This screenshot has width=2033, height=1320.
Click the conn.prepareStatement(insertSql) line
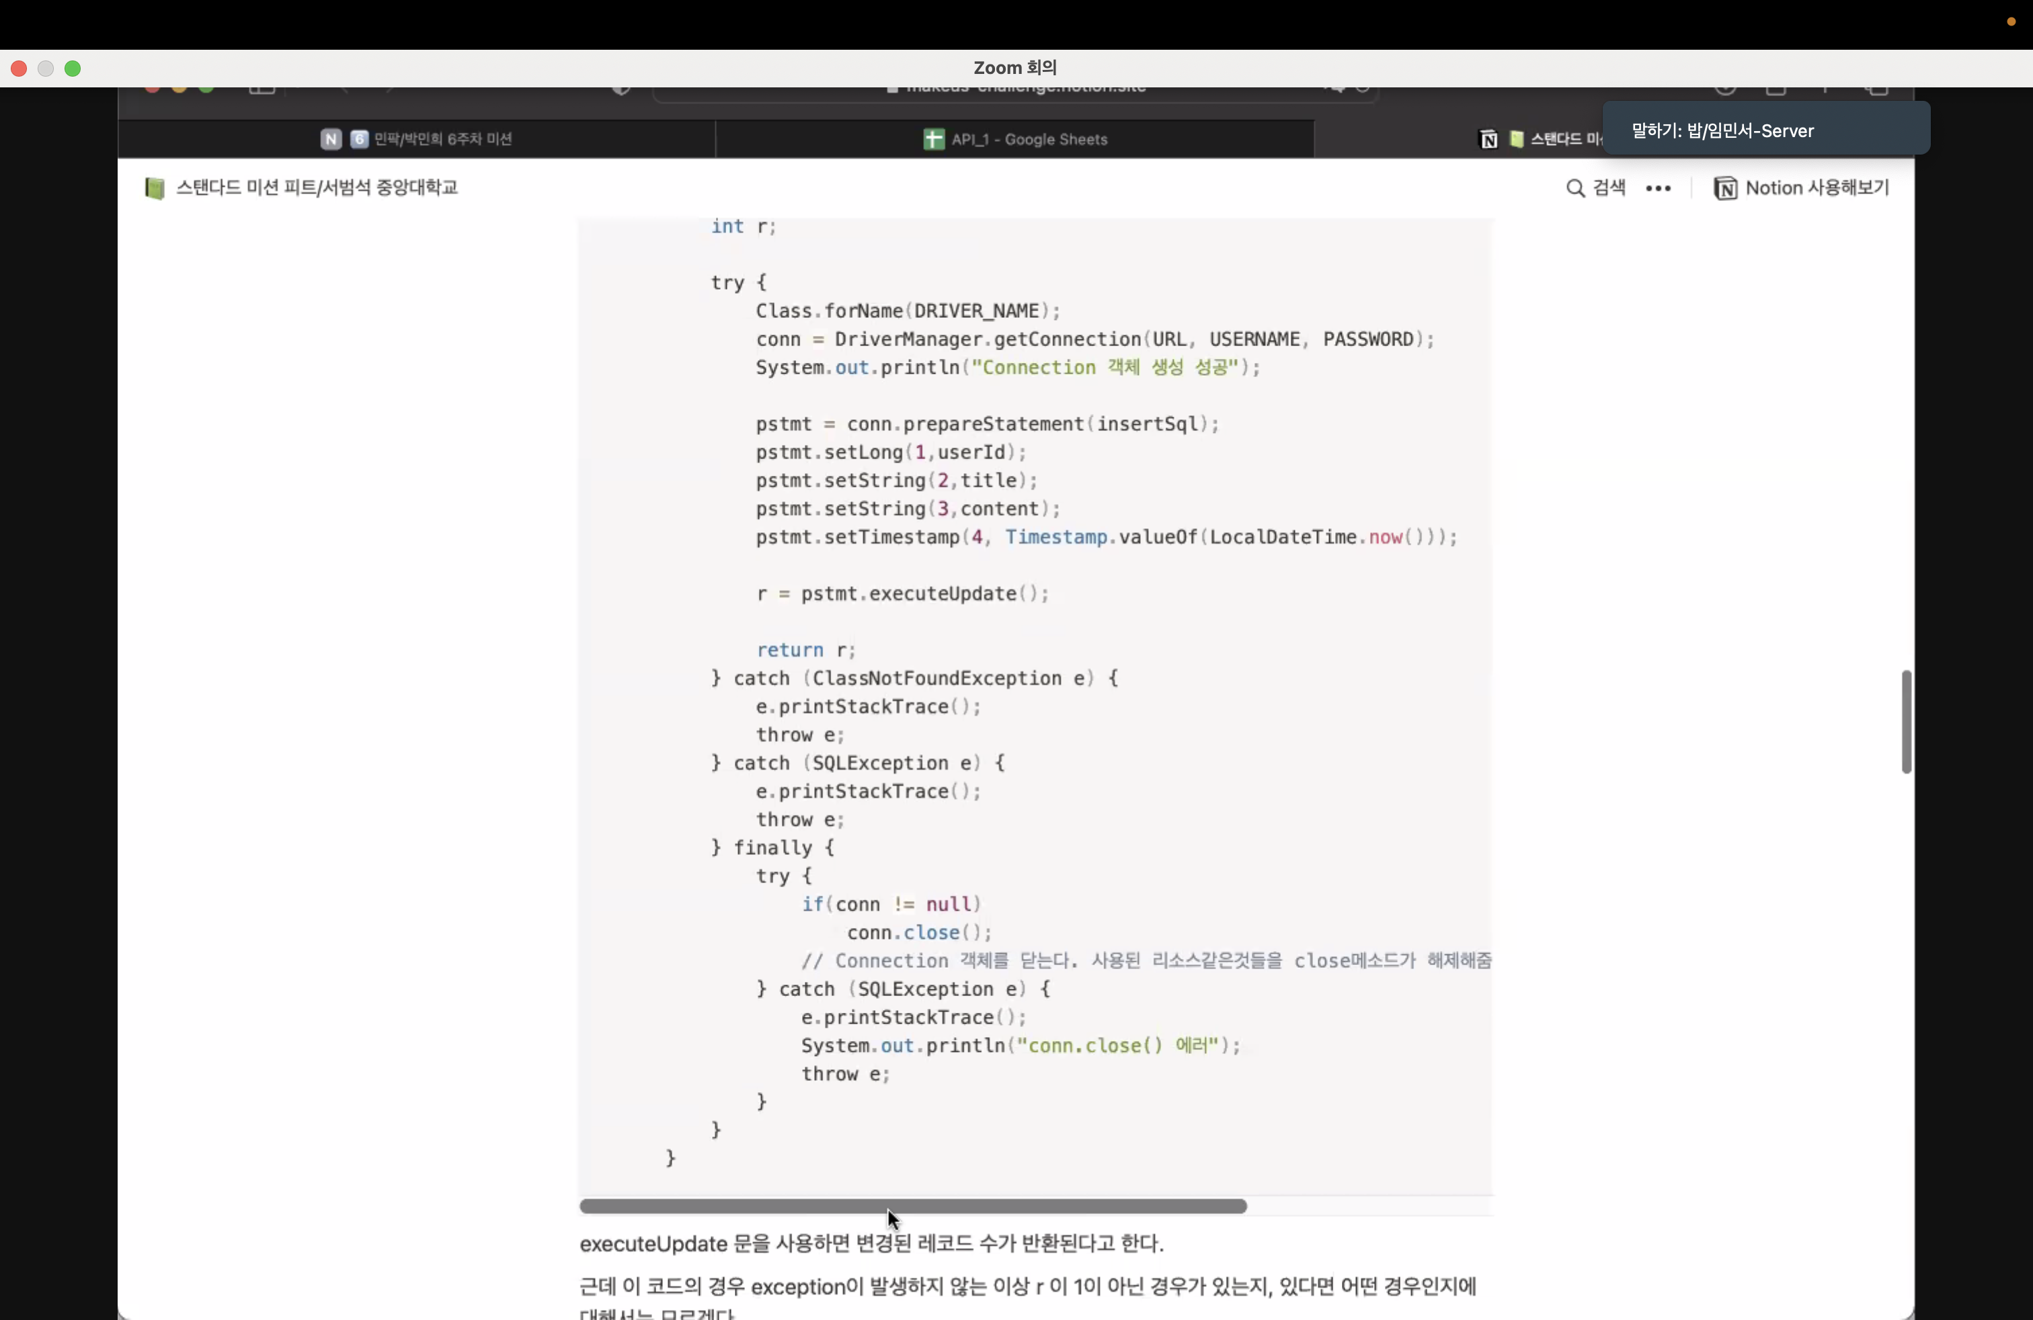point(988,423)
